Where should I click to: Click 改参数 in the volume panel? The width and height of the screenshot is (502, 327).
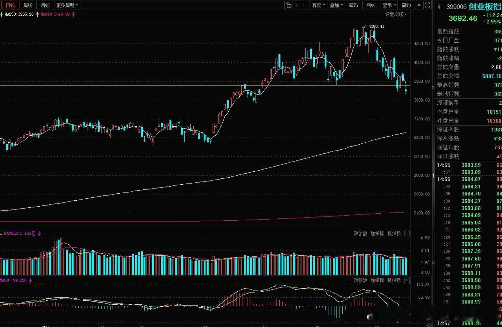point(360,234)
